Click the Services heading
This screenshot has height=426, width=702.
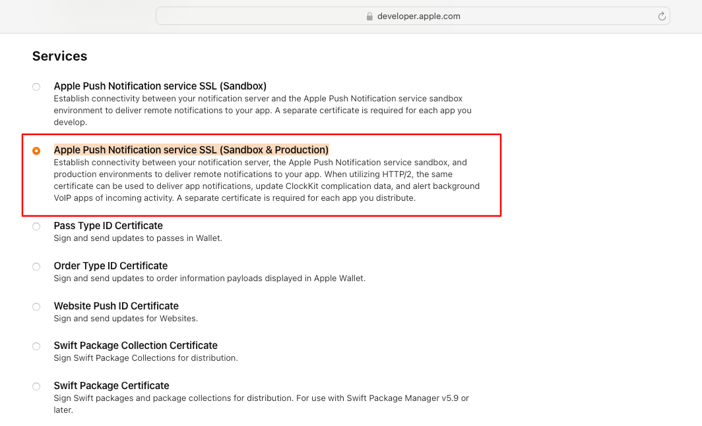[x=59, y=56]
